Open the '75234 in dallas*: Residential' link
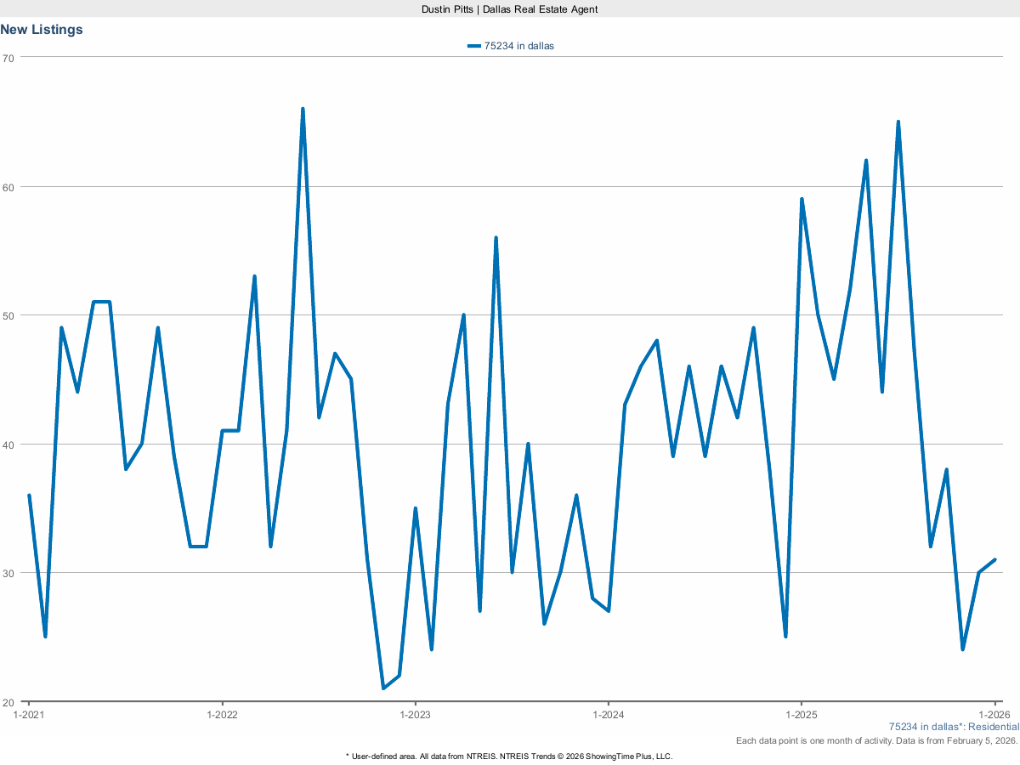Screen dimensions: 1020x765 [954, 727]
